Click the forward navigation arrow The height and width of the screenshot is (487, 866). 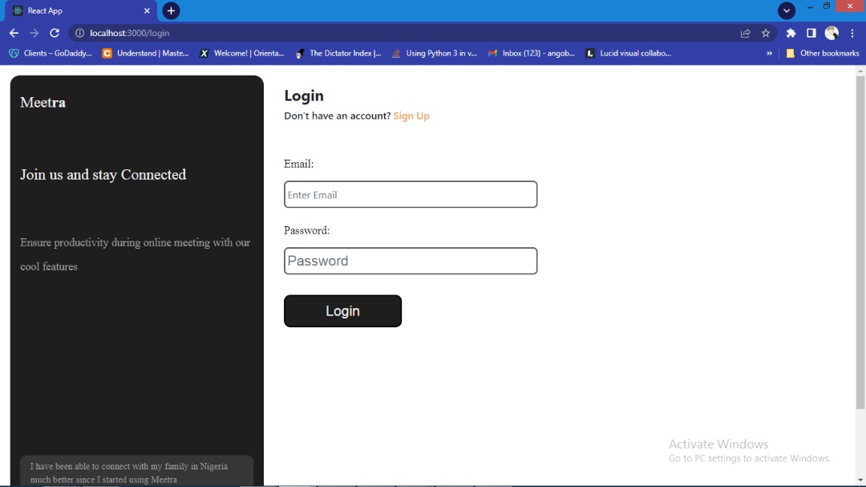[x=34, y=33]
